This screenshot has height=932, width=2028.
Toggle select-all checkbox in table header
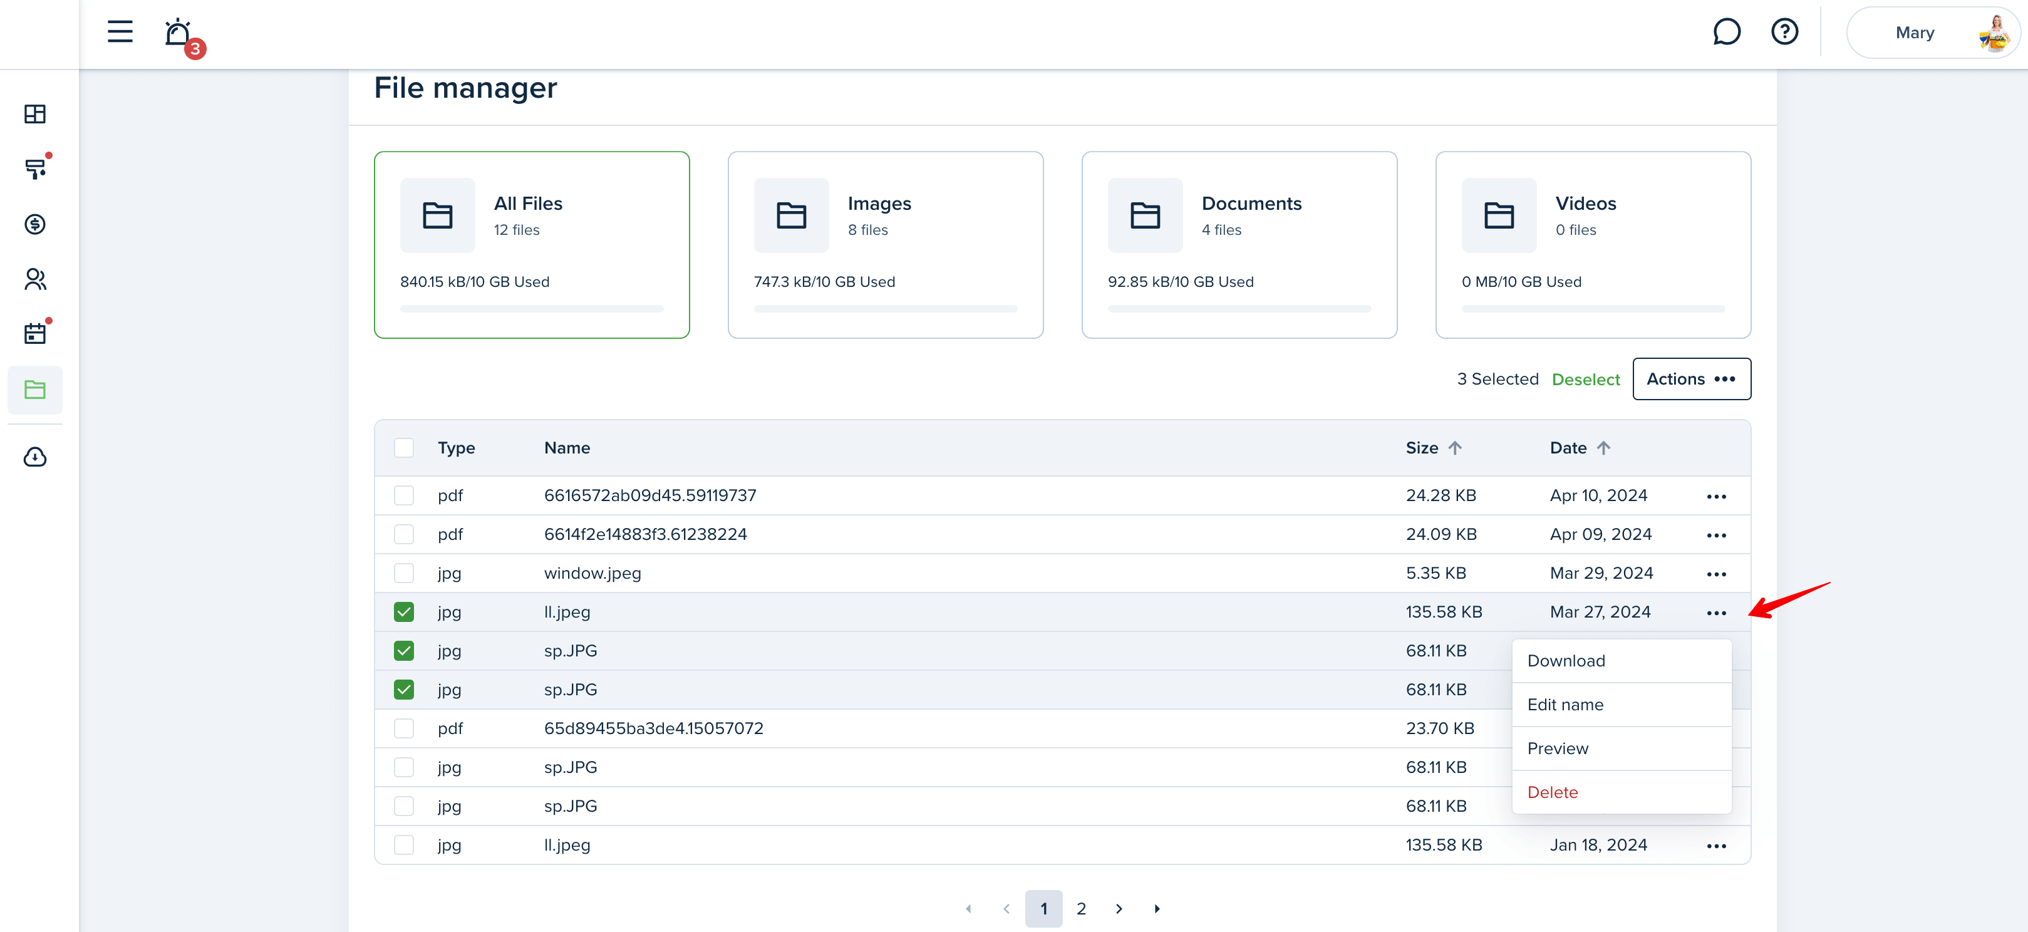[x=404, y=448]
